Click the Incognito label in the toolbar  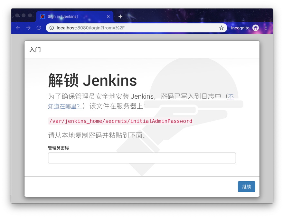pos(240,28)
